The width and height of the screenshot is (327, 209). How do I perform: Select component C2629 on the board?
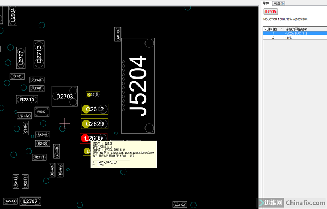click(x=94, y=124)
